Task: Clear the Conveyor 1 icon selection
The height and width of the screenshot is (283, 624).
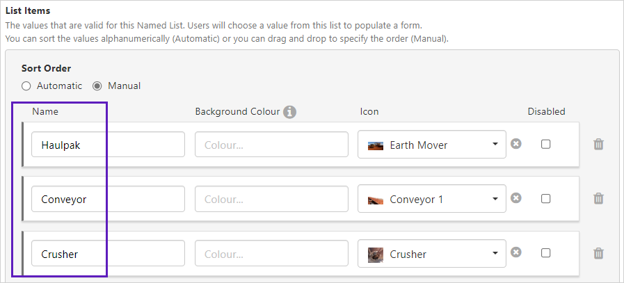Action: coord(516,198)
